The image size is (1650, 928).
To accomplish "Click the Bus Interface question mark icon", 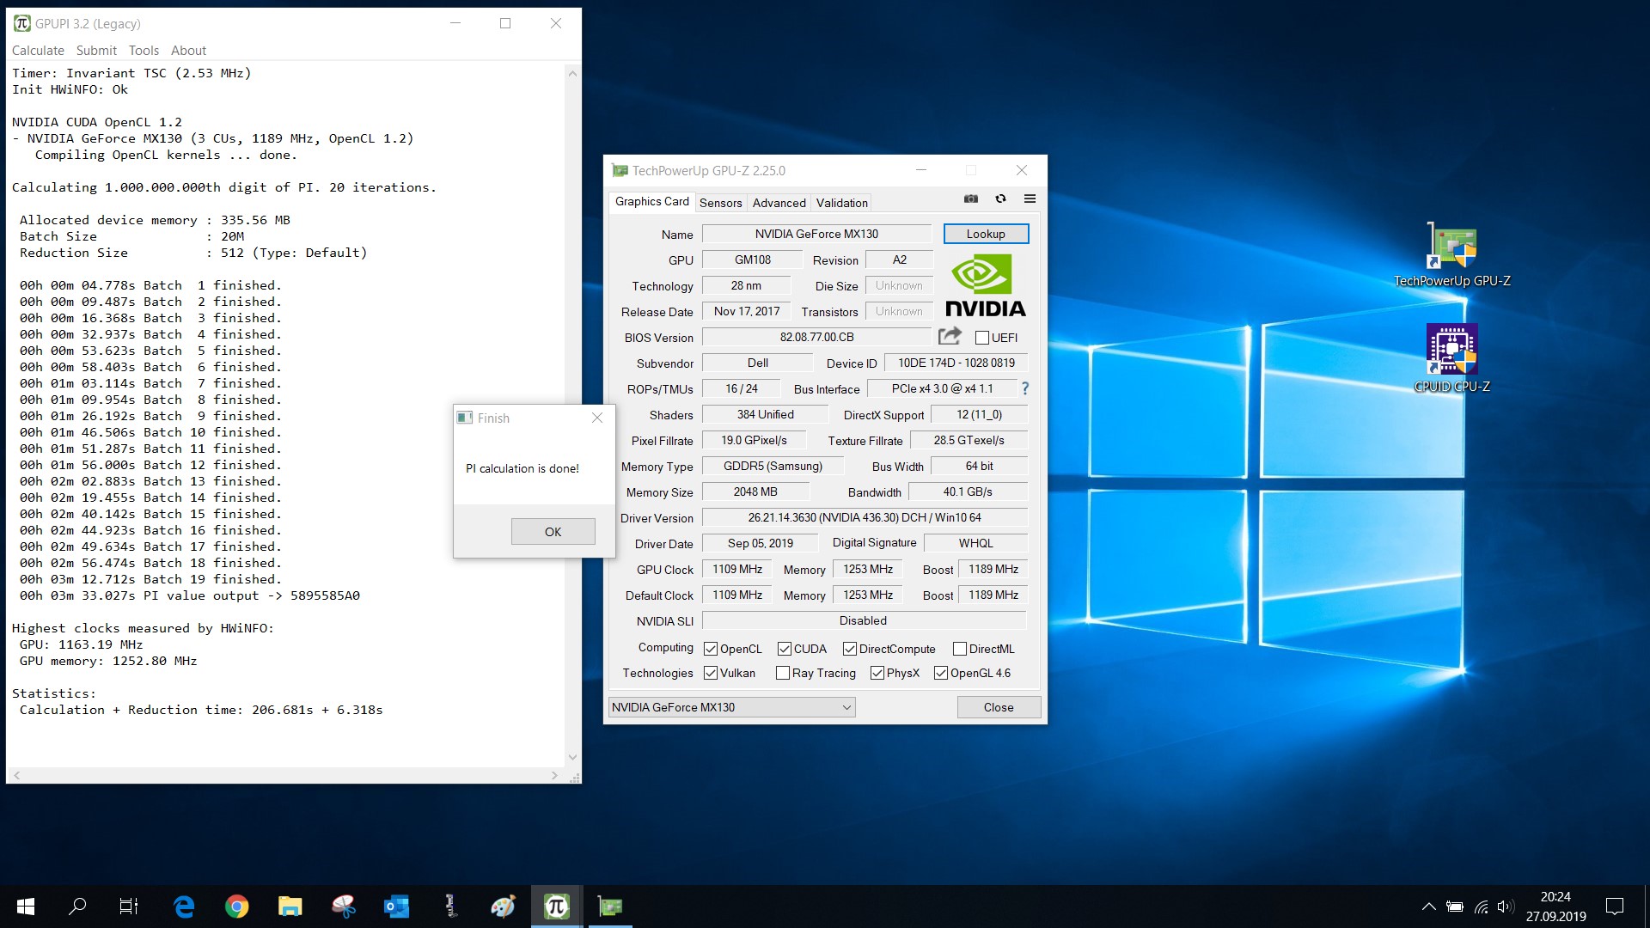I will pyautogui.click(x=1024, y=388).
